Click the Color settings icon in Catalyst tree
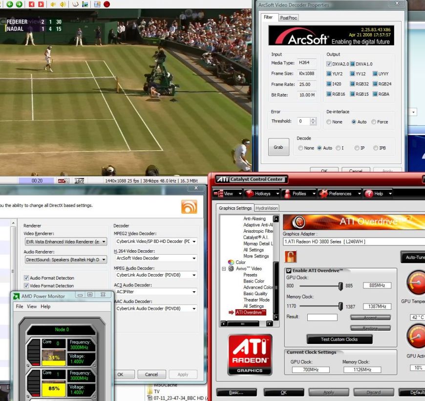This screenshot has height=401, width=425. (231, 262)
